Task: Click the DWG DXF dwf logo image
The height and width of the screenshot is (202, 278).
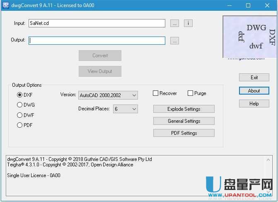Action: 249,37
